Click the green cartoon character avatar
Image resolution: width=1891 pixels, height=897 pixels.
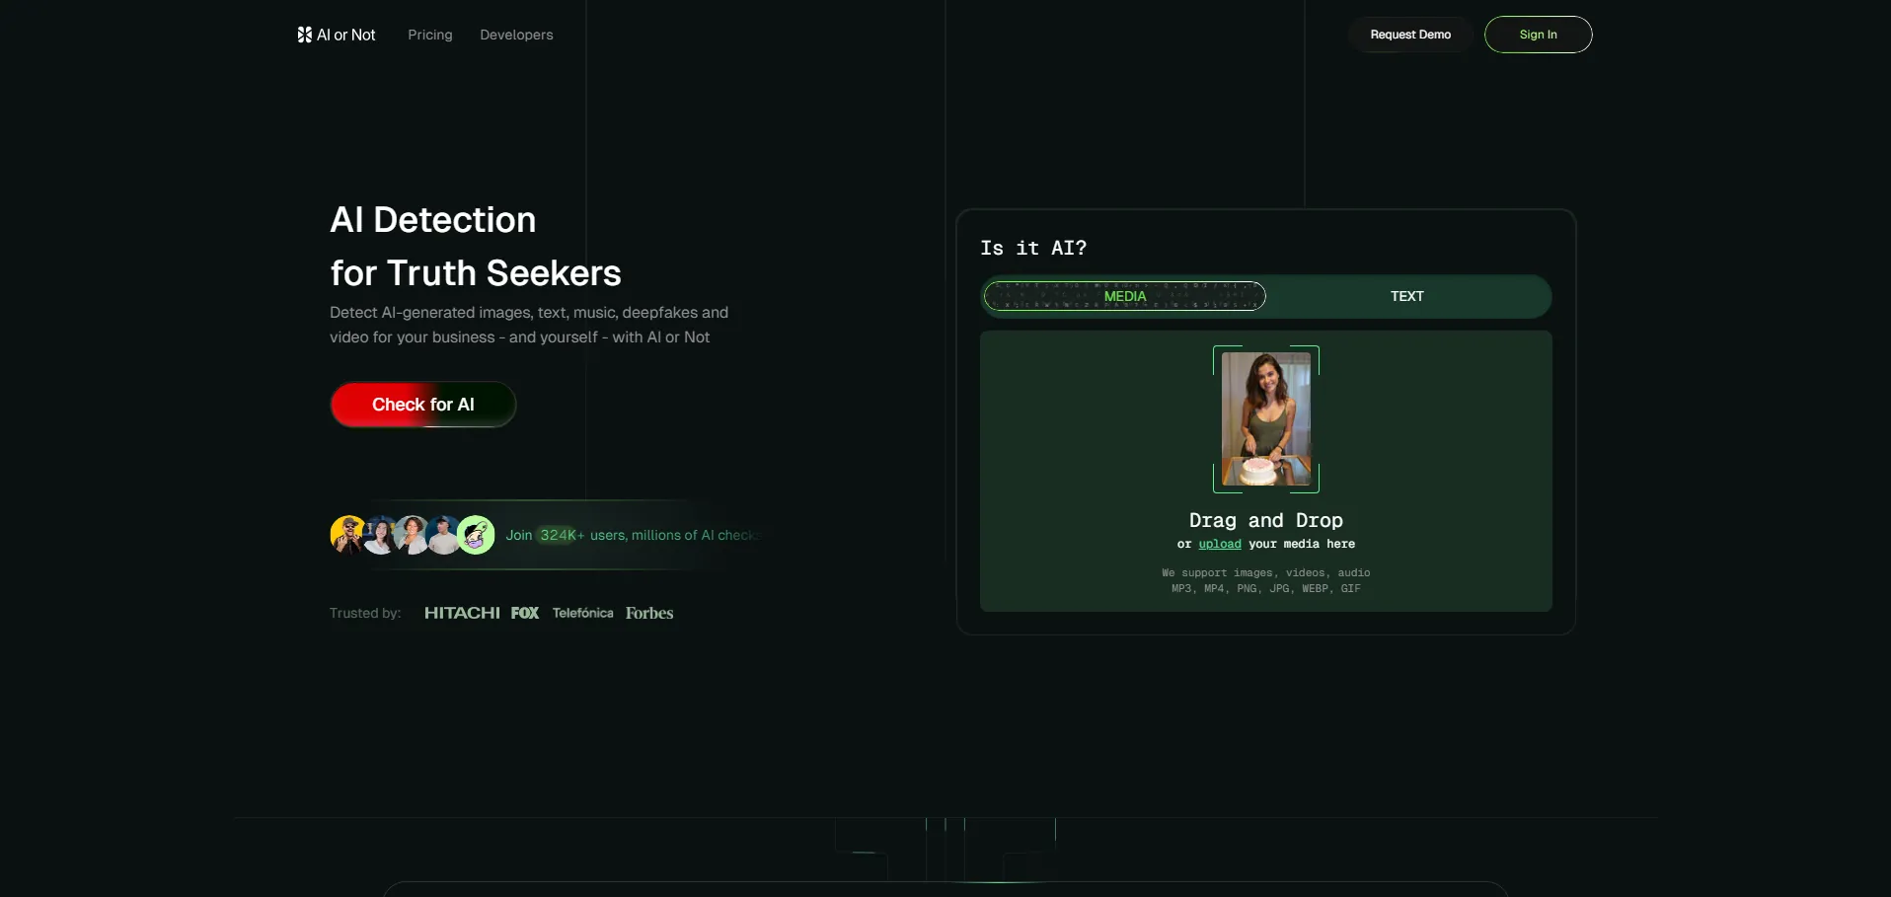476,535
